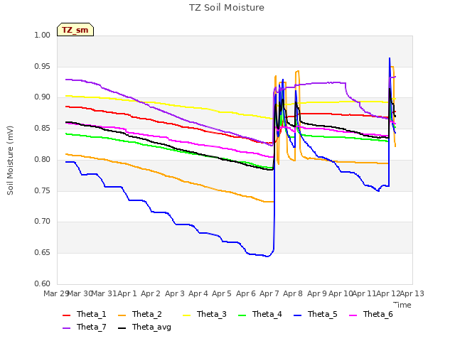Click the Soil Moisture (mV) axis label
455x341 pixels.
click(10, 161)
